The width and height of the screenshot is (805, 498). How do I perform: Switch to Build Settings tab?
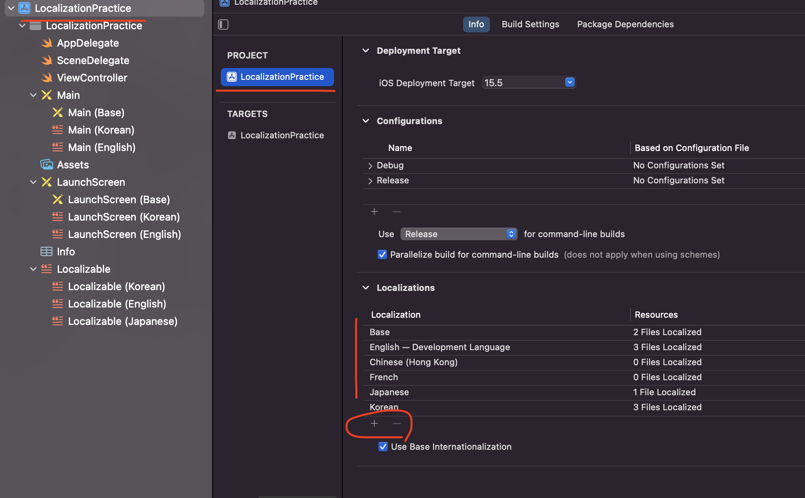[x=530, y=25]
